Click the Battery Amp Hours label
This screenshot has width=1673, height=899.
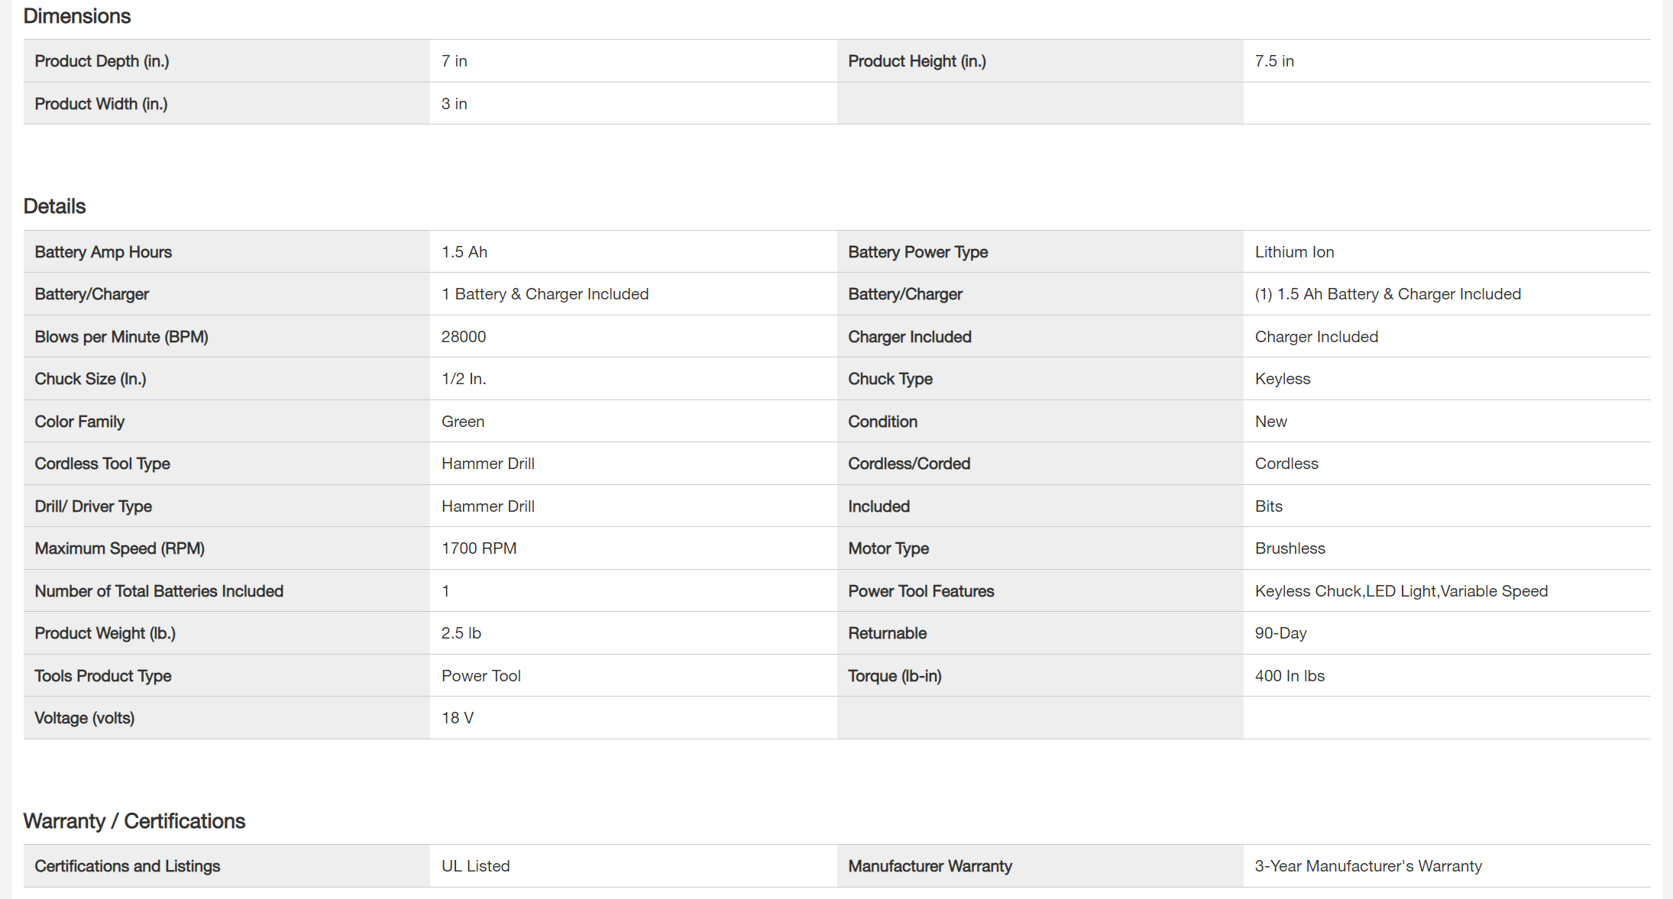click(x=103, y=252)
